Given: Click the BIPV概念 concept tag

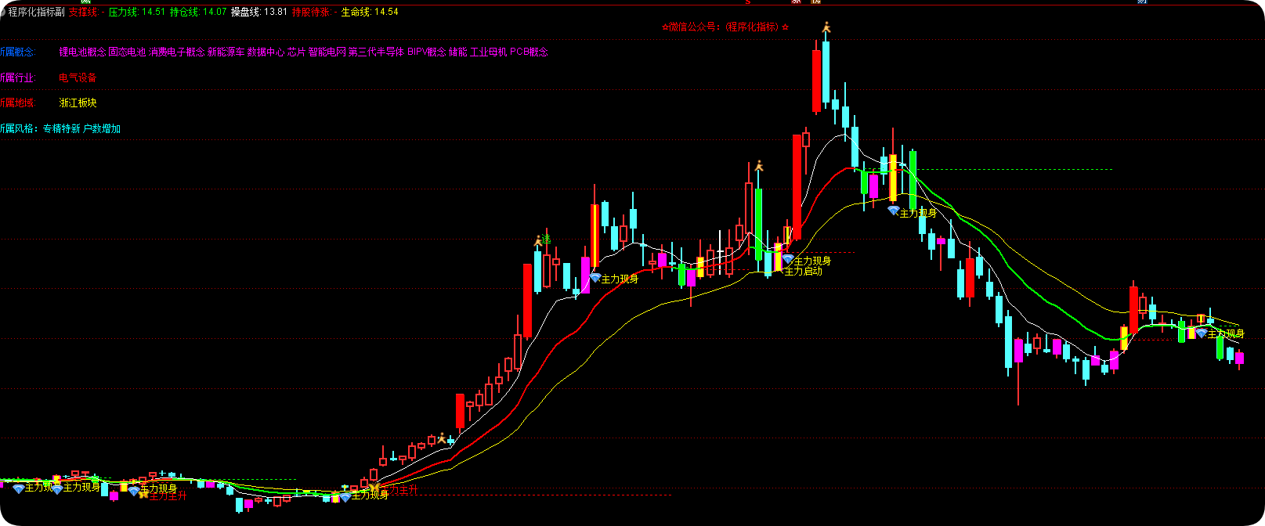Looking at the screenshot, I should (427, 52).
